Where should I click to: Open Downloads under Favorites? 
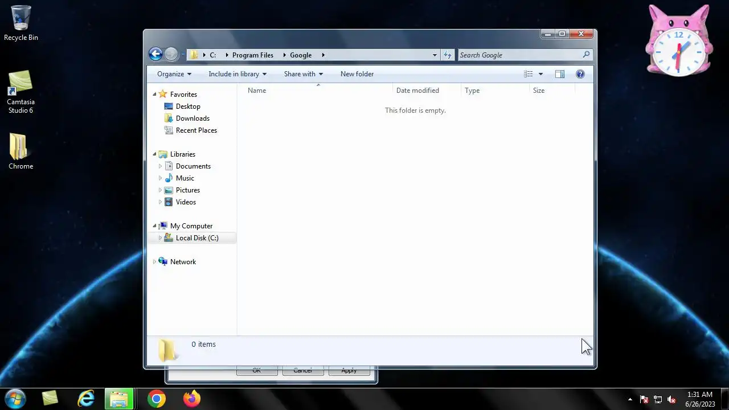[x=193, y=118]
